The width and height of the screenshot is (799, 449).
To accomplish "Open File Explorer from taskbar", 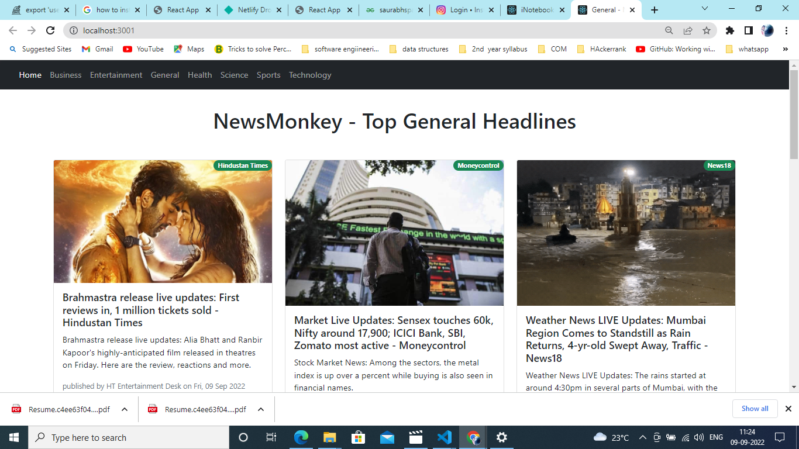I will coord(329,437).
